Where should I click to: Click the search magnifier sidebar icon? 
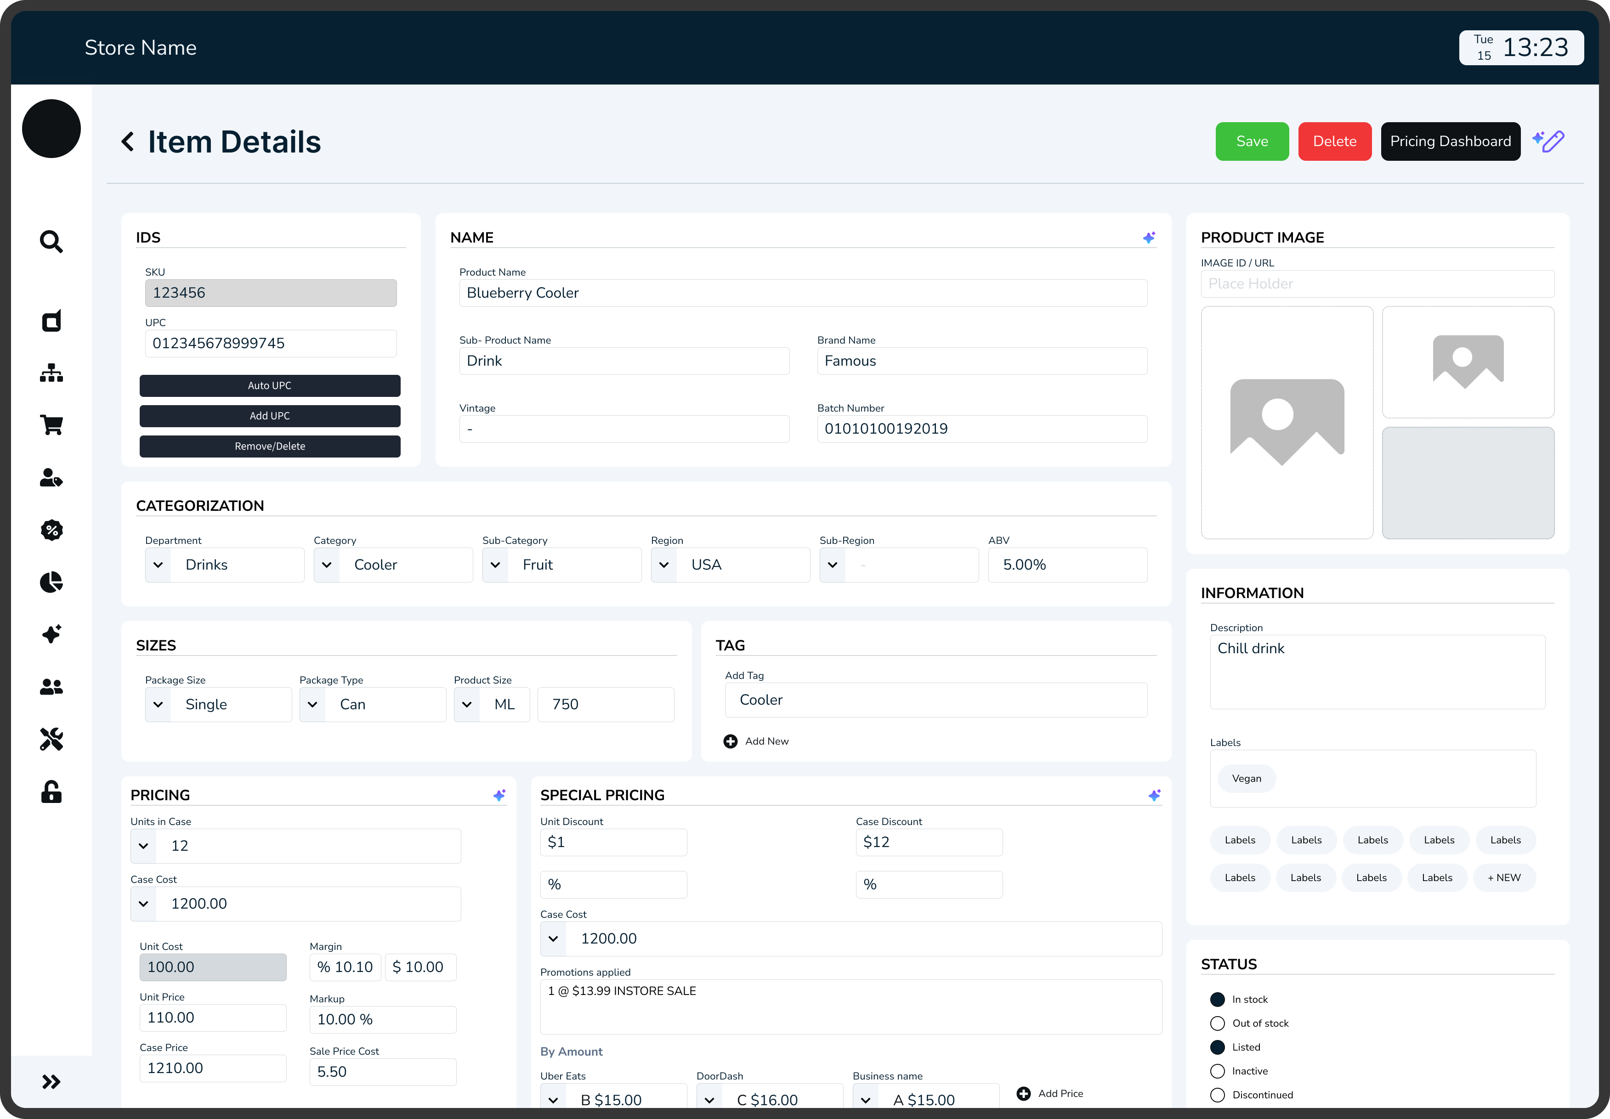pos(51,241)
